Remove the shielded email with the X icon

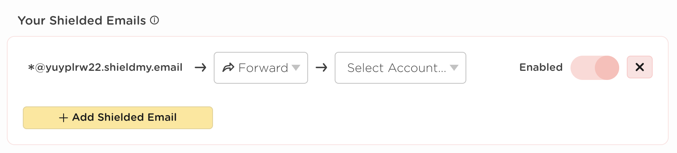640,67
